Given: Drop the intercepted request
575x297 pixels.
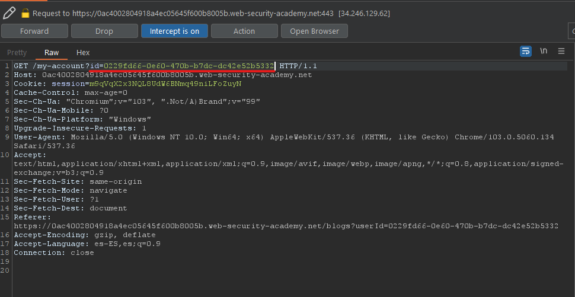Looking at the screenshot, I should pos(104,31).
